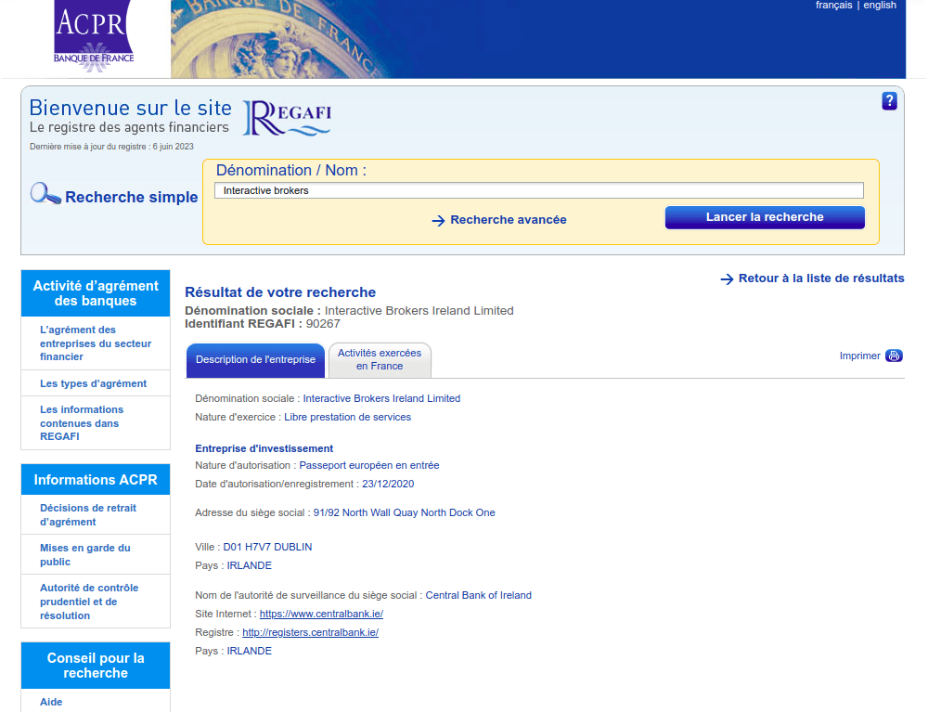Open the registers.centralbank.ie link
The width and height of the screenshot is (928, 712).
tap(310, 632)
